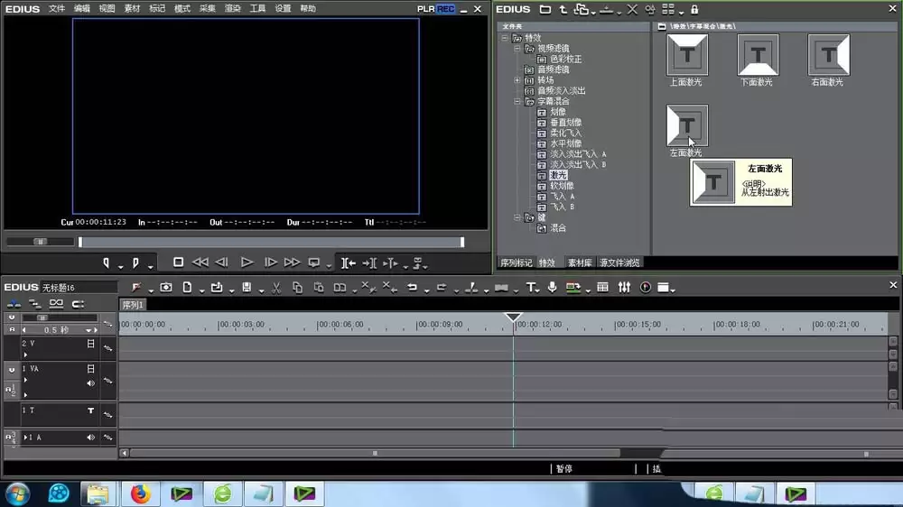Mute the 1 VA track audio
The height and width of the screenshot is (507, 903).
click(x=90, y=383)
